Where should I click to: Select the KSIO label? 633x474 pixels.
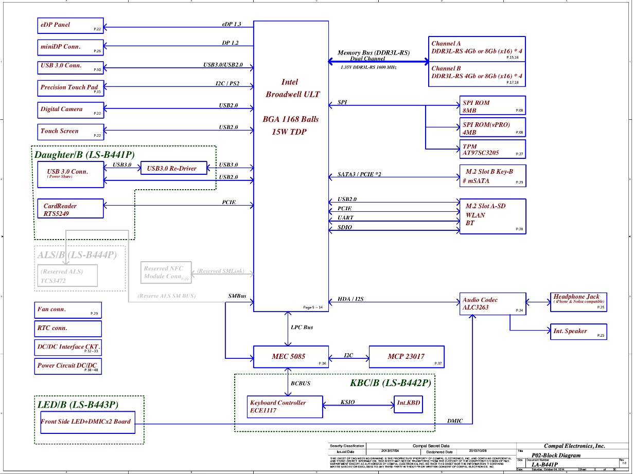[348, 403]
